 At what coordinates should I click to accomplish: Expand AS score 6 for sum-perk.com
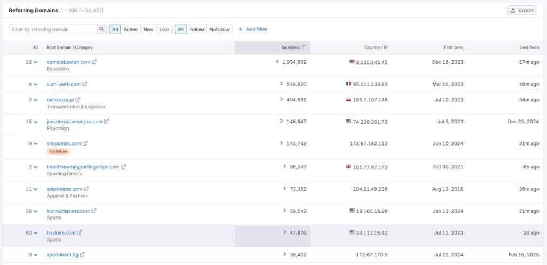pos(33,84)
